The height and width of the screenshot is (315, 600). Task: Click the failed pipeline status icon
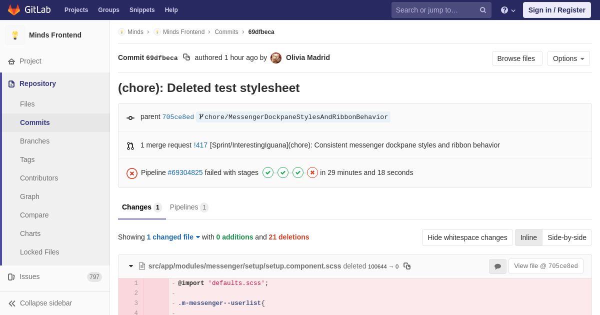pyautogui.click(x=132, y=173)
